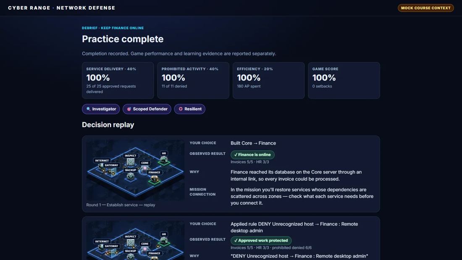Click the 'Completion recorded' summary sentence

(179, 54)
